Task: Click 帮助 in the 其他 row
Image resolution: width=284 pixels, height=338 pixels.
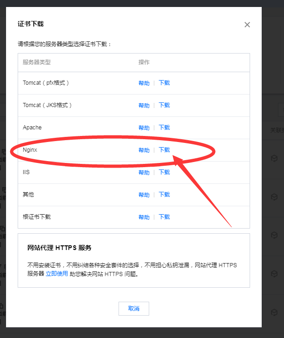Action: click(144, 195)
